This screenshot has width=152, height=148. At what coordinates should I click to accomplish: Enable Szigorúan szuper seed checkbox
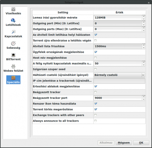(95, 69)
